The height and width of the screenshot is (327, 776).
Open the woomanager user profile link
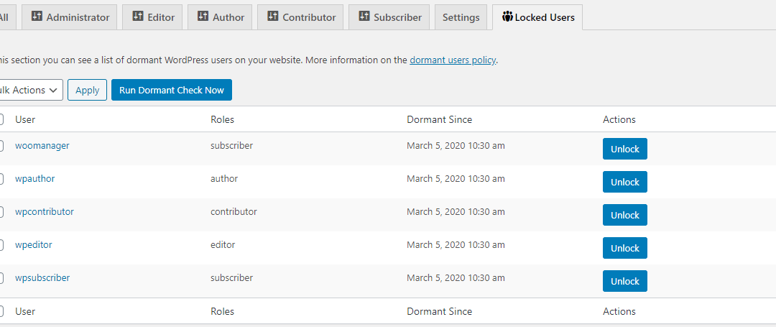(42, 145)
